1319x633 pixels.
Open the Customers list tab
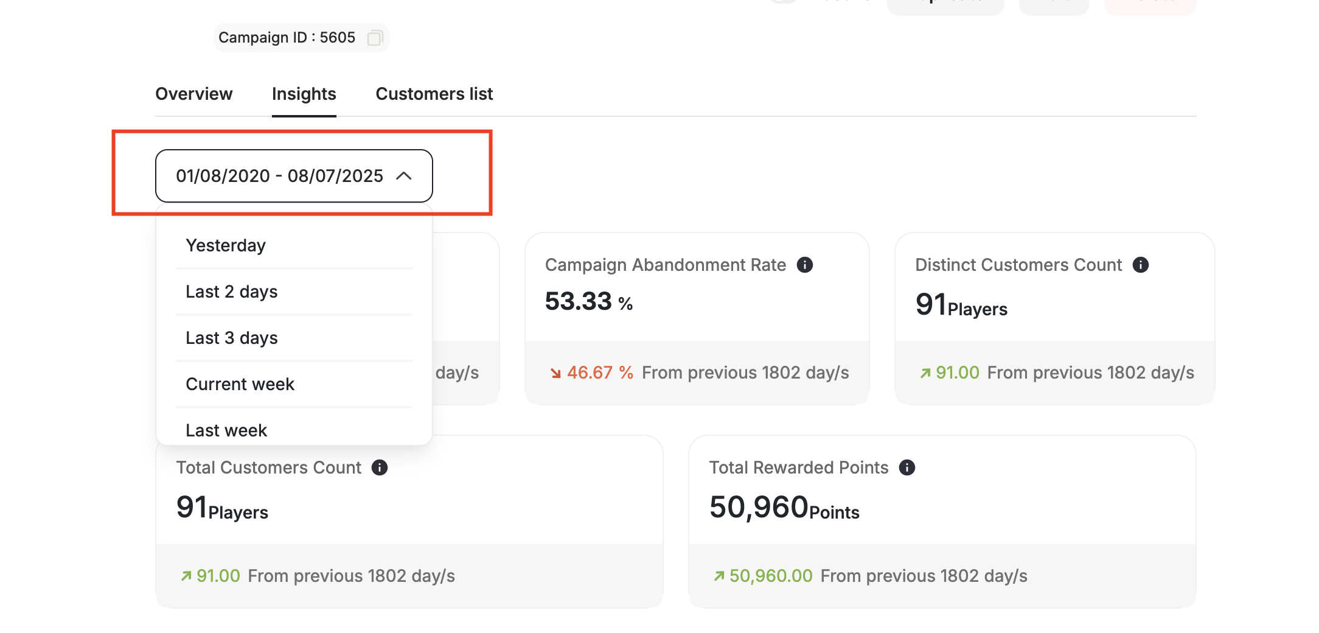434,94
